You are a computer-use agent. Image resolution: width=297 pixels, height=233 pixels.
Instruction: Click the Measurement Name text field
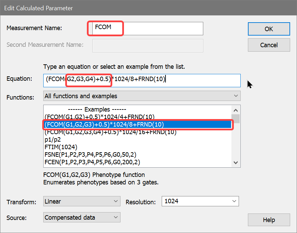[x=148, y=28]
